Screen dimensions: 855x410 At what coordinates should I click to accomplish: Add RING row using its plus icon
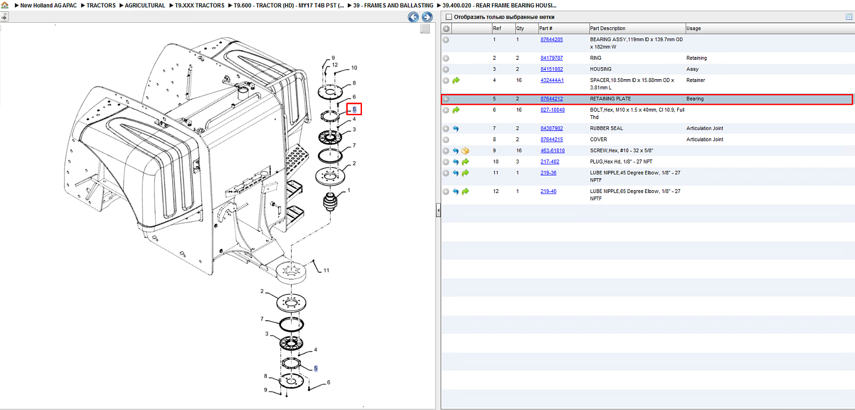[x=446, y=58]
